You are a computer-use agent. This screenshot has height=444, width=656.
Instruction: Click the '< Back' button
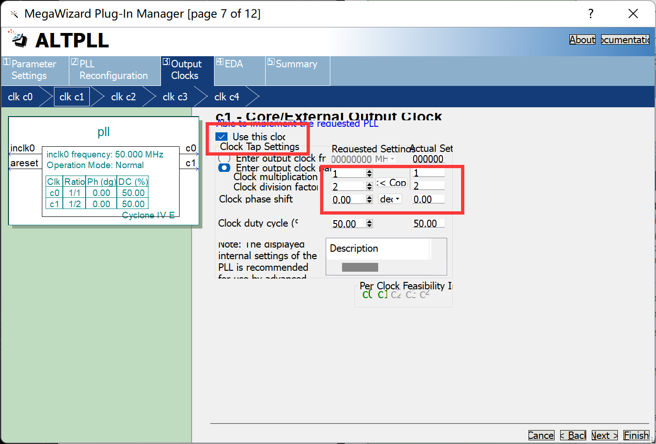573,435
